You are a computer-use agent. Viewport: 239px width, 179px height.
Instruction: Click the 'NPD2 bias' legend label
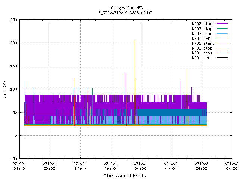coord(202,34)
